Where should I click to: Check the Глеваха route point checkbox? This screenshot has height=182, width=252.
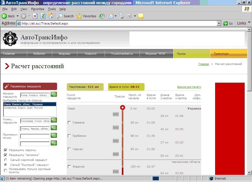(69, 122)
